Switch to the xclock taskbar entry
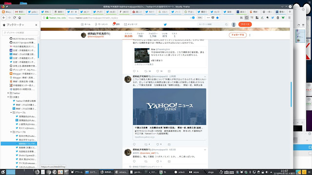 180,172
